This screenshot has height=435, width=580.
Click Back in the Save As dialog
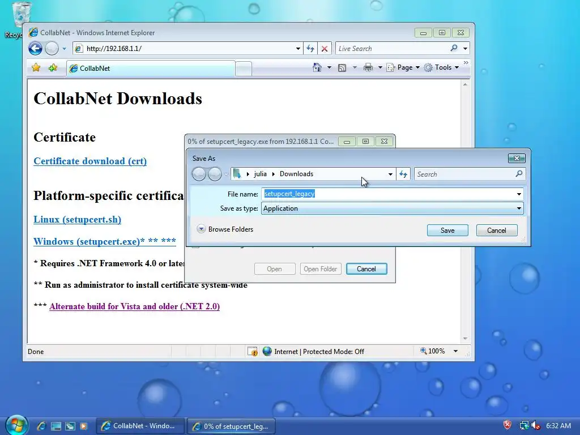(199, 174)
